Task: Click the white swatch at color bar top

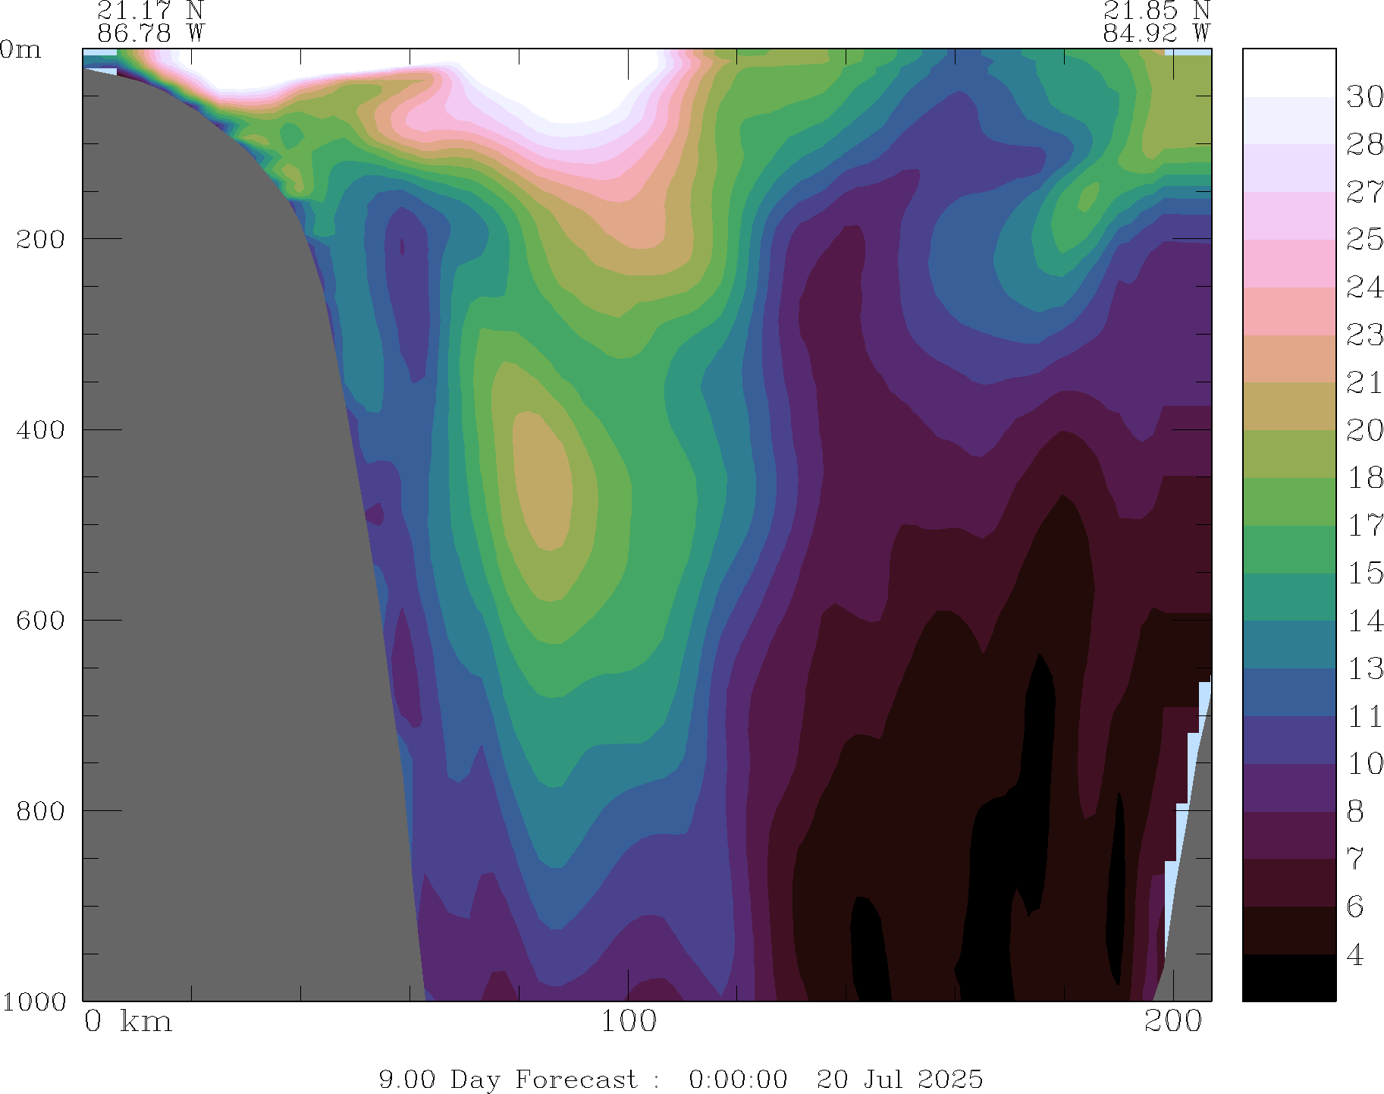Action: click(x=1288, y=73)
